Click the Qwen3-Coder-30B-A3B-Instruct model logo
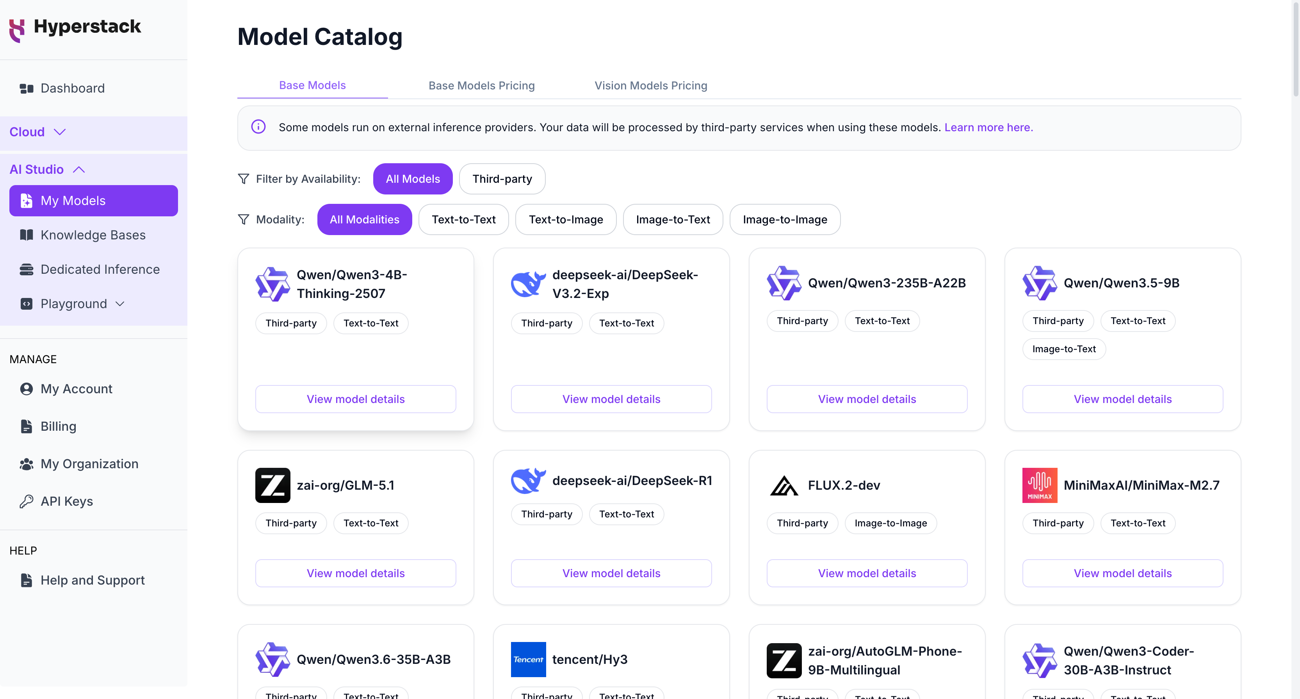Screen dimensions: 1300x699 [x=1040, y=661]
